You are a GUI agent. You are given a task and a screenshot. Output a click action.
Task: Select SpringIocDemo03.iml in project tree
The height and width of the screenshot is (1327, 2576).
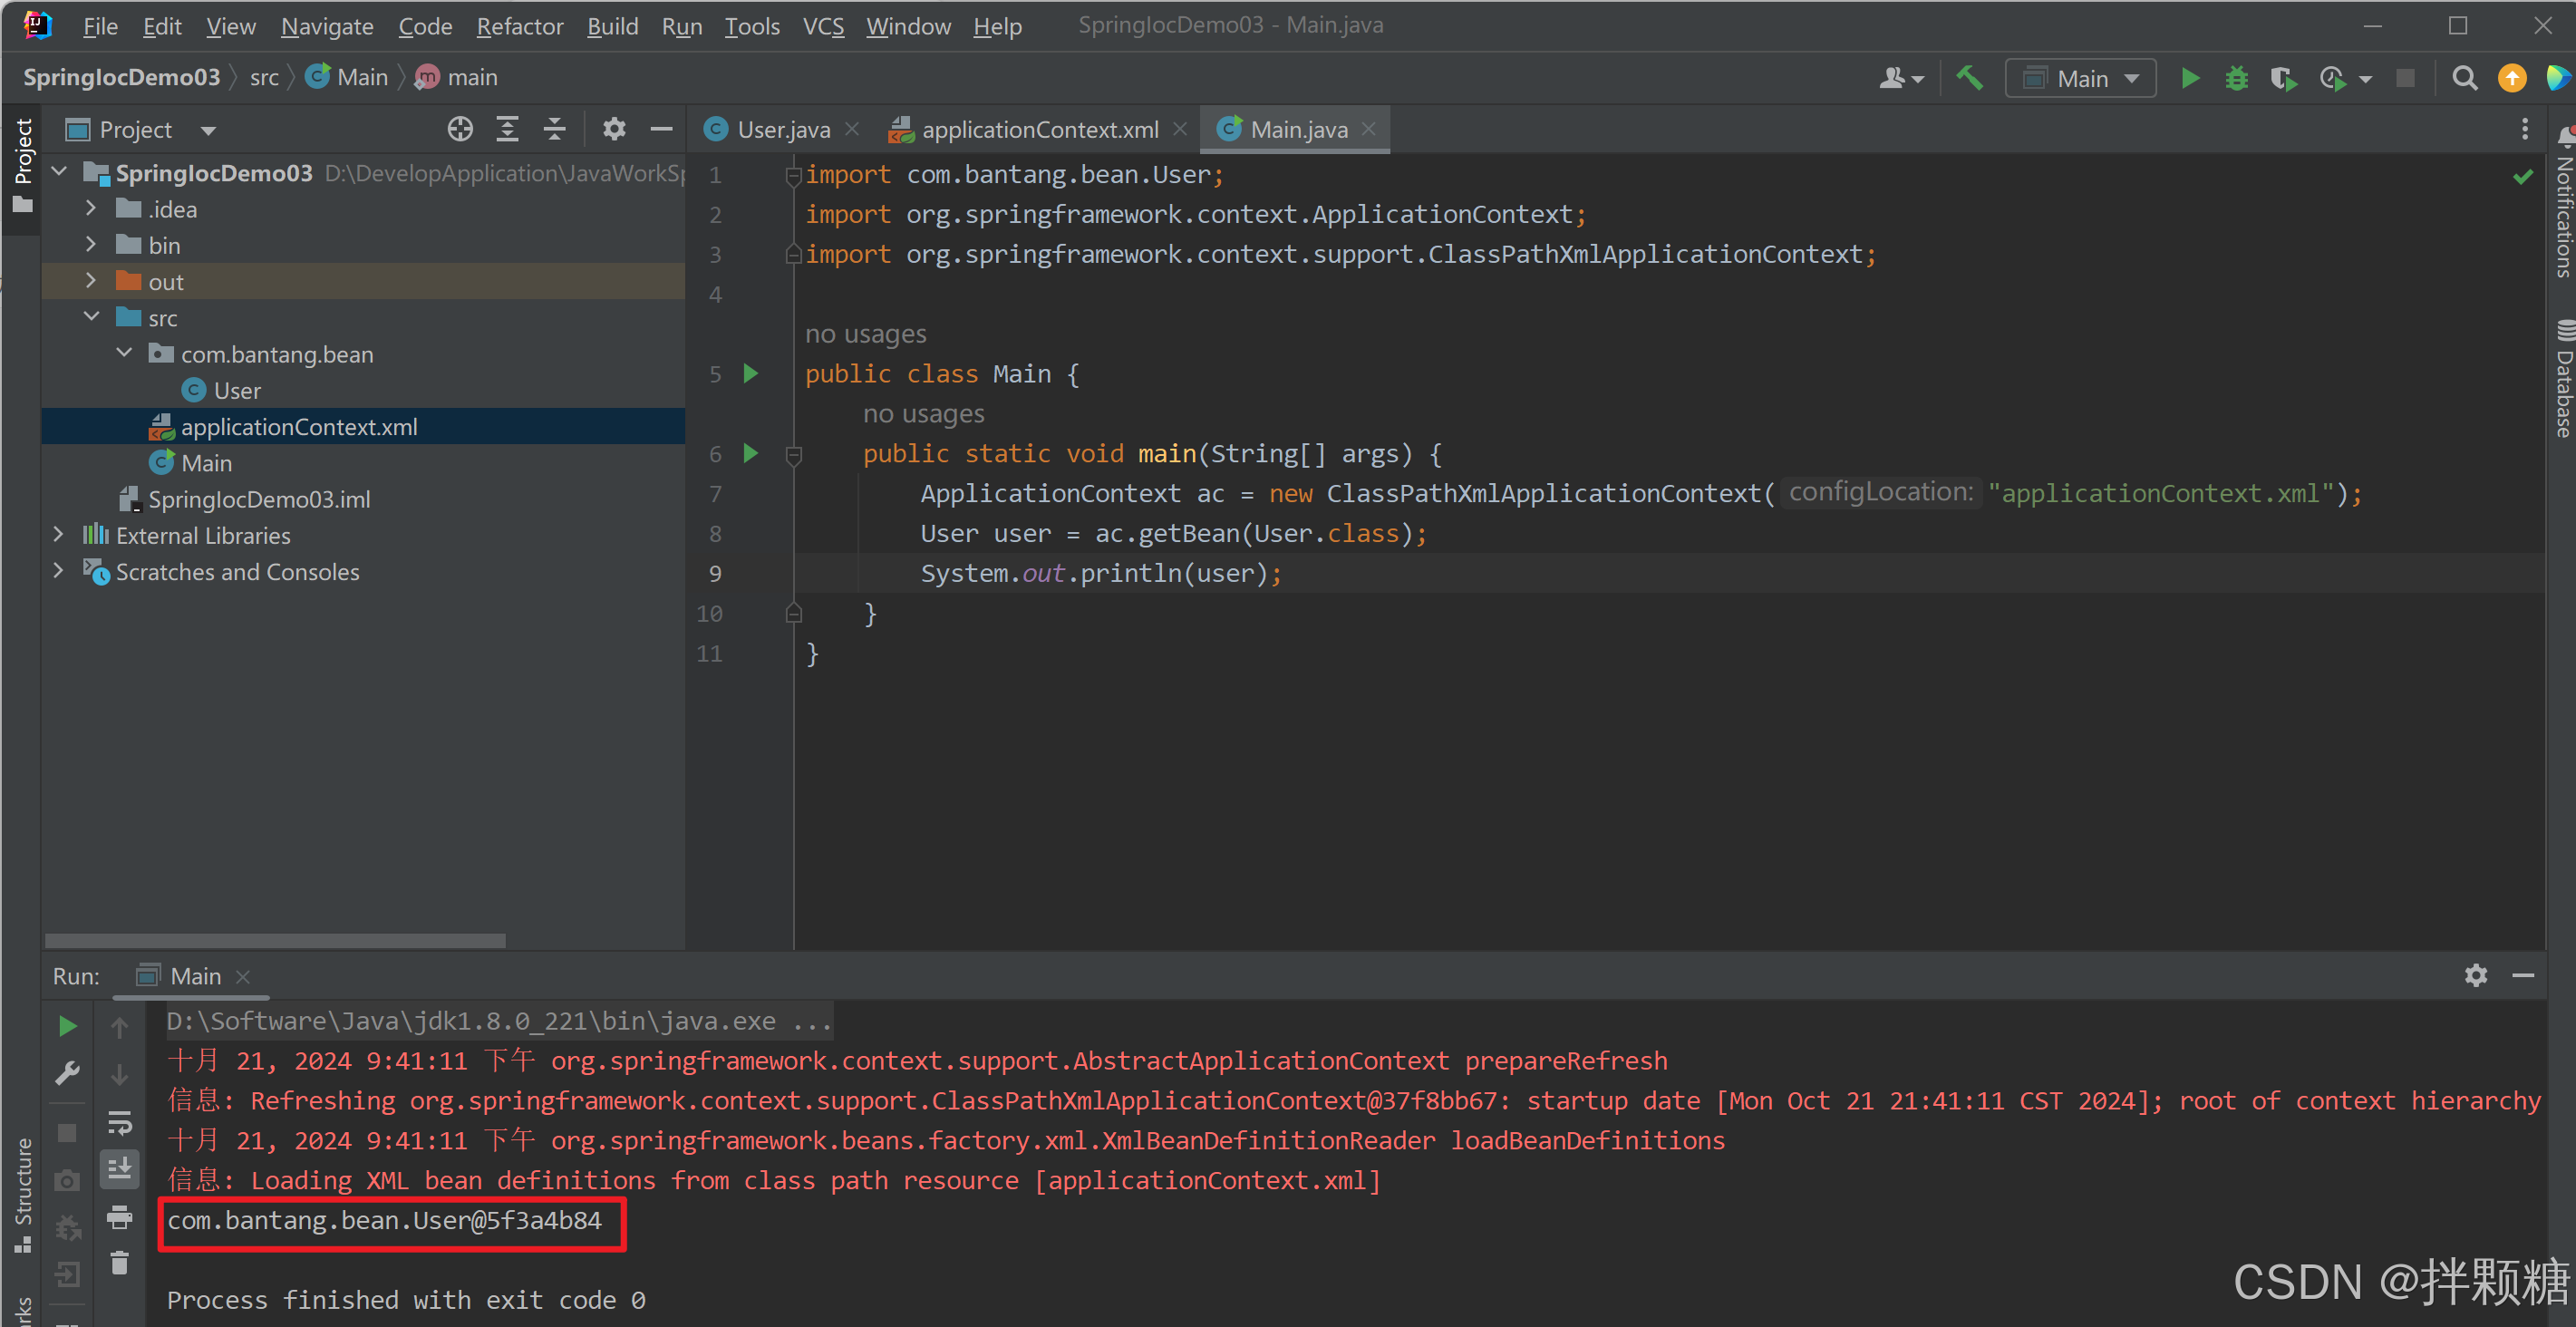(258, 499)
